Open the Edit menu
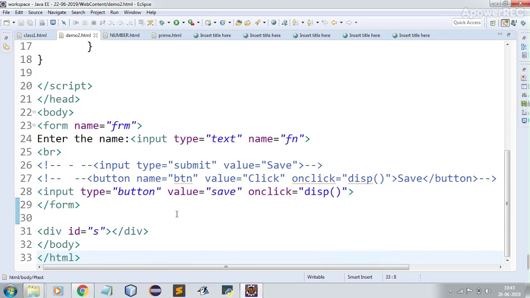 pos(19,12)
